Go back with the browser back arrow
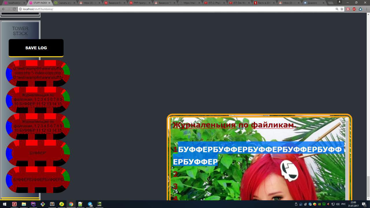Image resolution: width=370 pixels, height=208 pixels. click(x=3, y=9)
